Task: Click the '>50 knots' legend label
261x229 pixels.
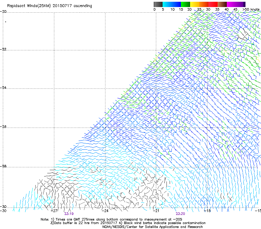Action: pyautogui.click(x=251, y=10)
